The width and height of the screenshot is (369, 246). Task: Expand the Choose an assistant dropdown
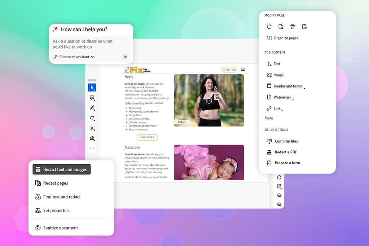(74, 57)
